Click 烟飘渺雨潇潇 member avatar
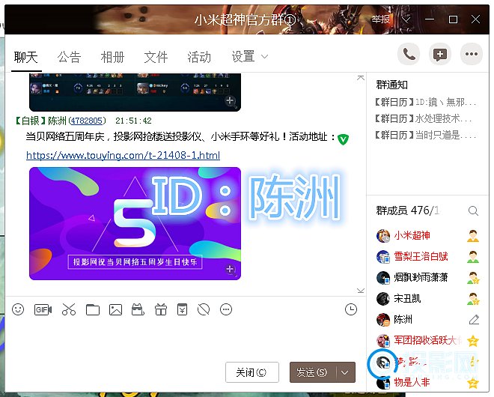Image resolution: width=494 pixels, height=397 pixels. pos(383,277)
